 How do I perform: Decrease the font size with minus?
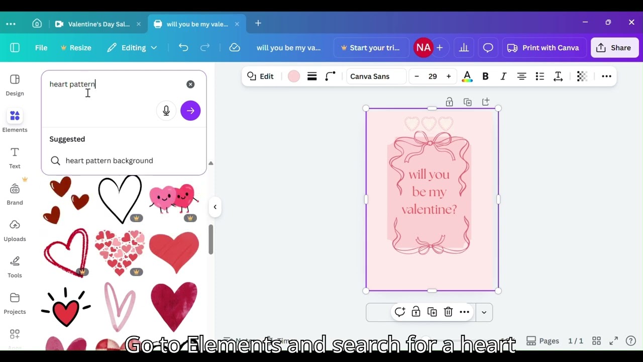pyautogui.click(x=416, y=76)
